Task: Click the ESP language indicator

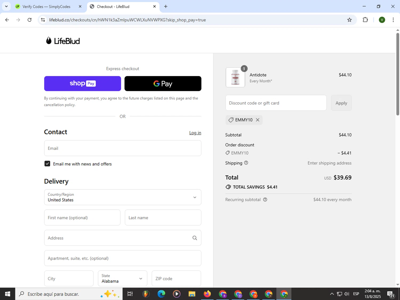Action: [356, 294]
